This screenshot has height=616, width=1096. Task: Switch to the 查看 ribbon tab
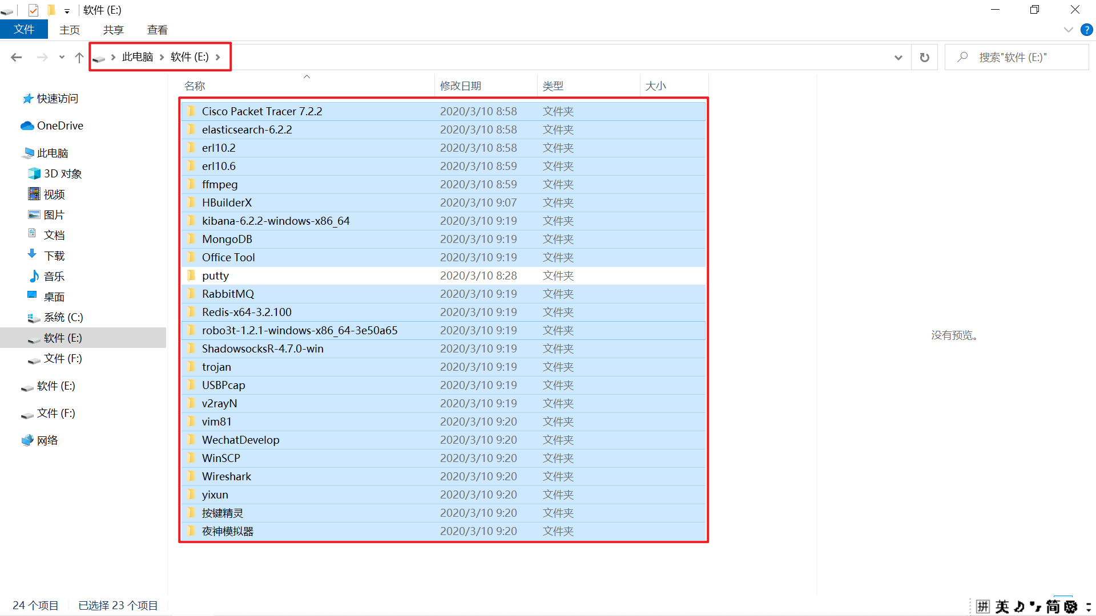(158, 30)
